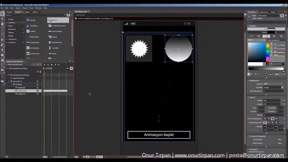288x162 pixels.
Task: Pick the Slider control asset
Action: tap(52, 54)
